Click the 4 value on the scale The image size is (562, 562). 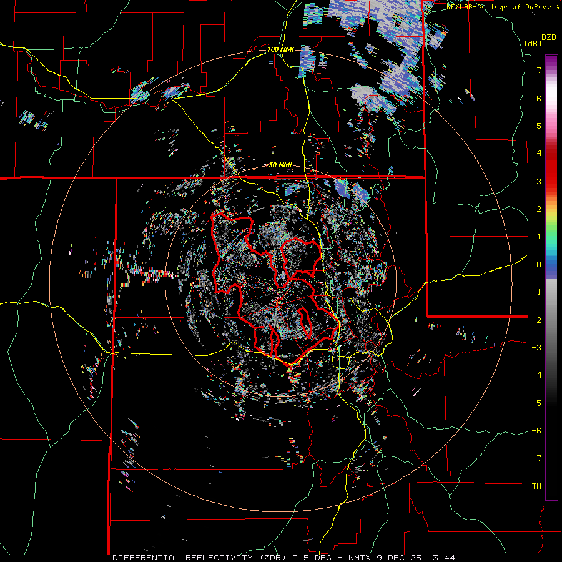(x=539, y=154)
